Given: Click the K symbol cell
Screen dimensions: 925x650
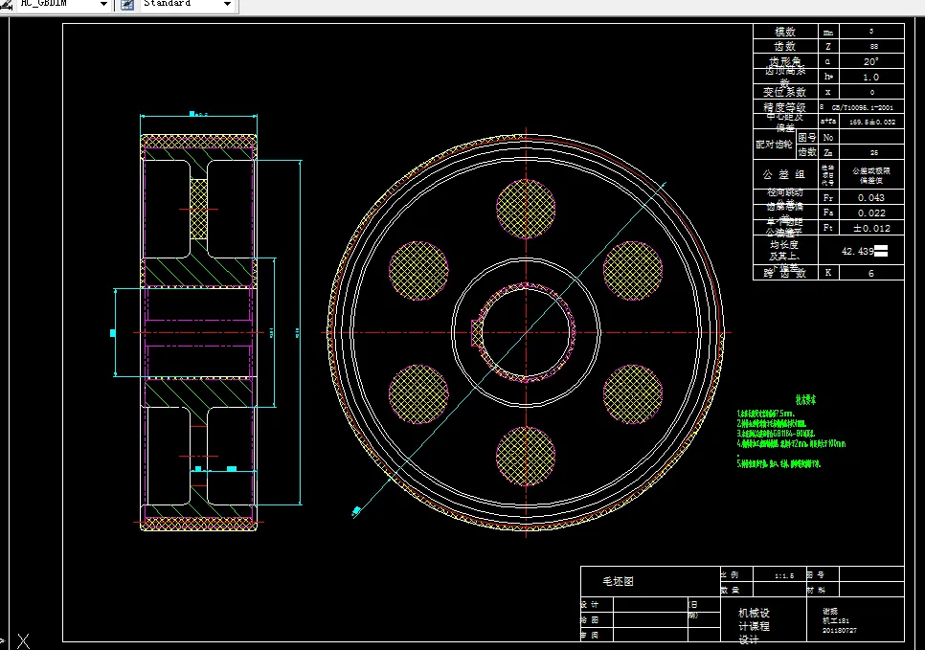Looking at the screenshot, I should (828, 273).
